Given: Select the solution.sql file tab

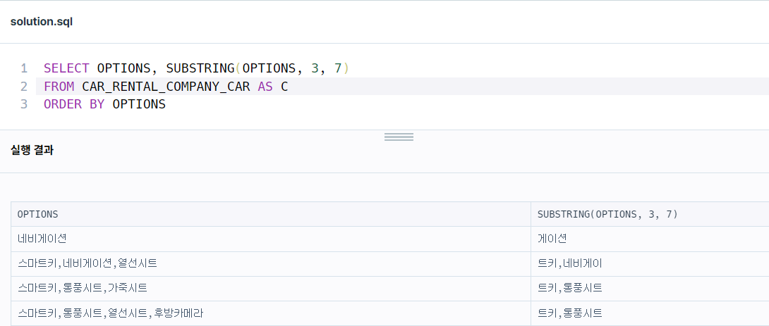Looking at the screenshot, I should [41, 22].
